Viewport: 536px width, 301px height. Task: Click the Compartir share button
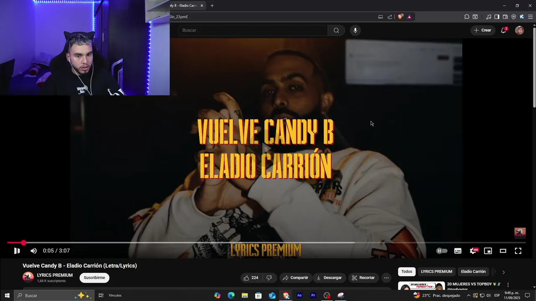(x=296, y=278)
